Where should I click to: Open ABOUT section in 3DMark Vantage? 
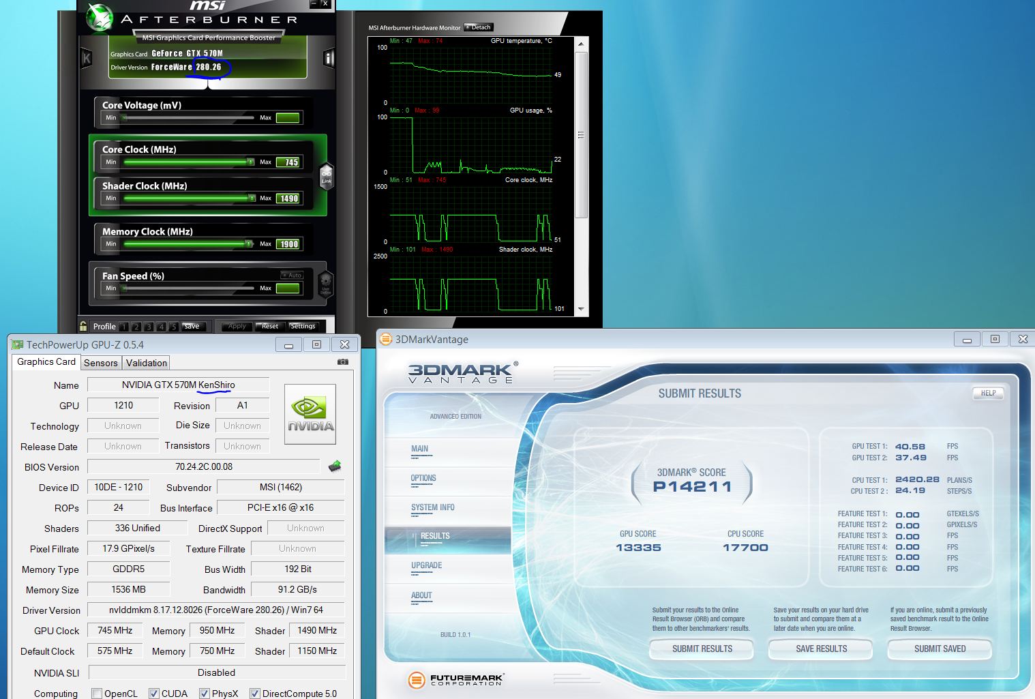coord(421,595)
